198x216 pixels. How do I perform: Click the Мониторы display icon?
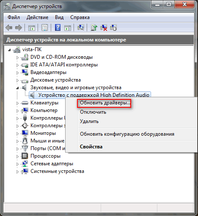click(25, 133)
